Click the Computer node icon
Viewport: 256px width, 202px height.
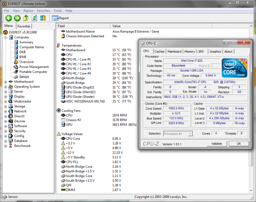(x=11, y=37)
